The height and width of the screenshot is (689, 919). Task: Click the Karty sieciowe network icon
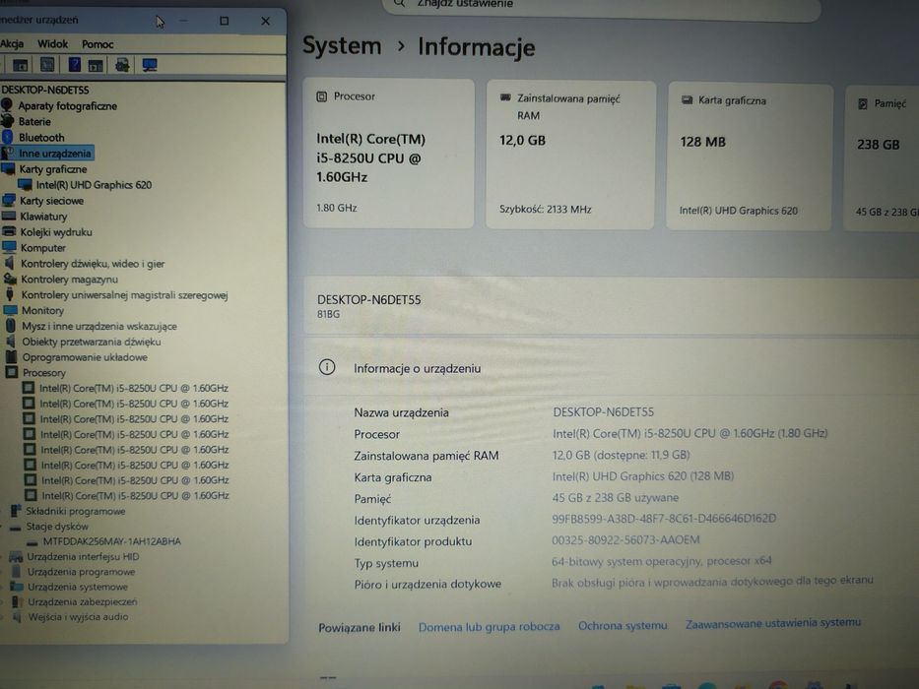9,201
